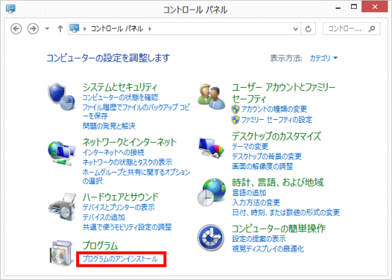Viewport: 392px width, 280px height.
Task: Click the Clock, Language, Region globe icon
Action: click(x=212, y=192)
